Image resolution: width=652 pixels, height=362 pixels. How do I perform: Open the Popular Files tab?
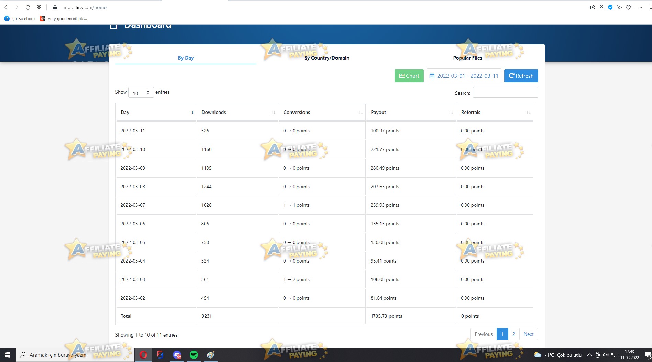[467, 58]
